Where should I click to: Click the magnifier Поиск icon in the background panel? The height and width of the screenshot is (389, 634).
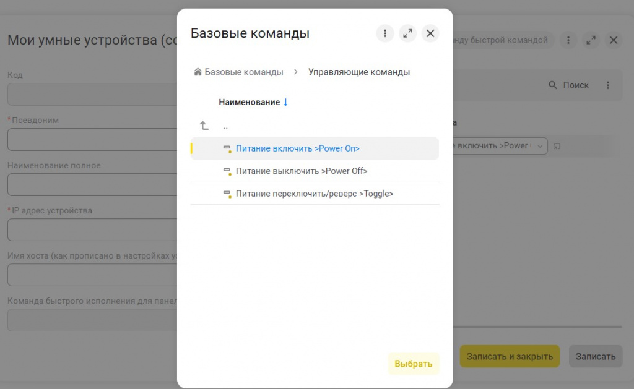pos(553,85)
